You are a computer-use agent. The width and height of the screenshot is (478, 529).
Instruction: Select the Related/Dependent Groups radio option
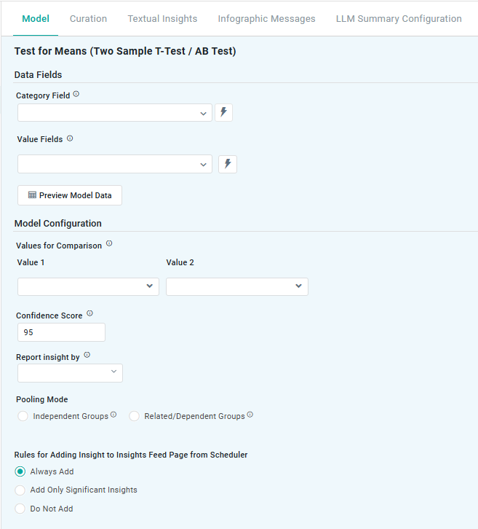tap(135, 416)
